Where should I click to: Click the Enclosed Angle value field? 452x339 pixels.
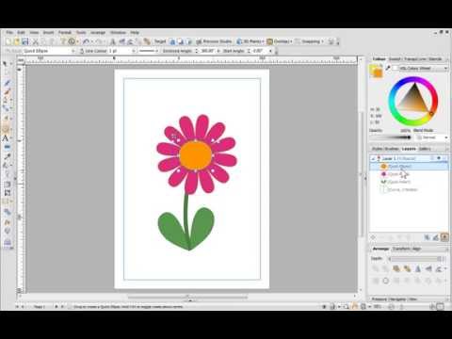click(x=207, y=51)
